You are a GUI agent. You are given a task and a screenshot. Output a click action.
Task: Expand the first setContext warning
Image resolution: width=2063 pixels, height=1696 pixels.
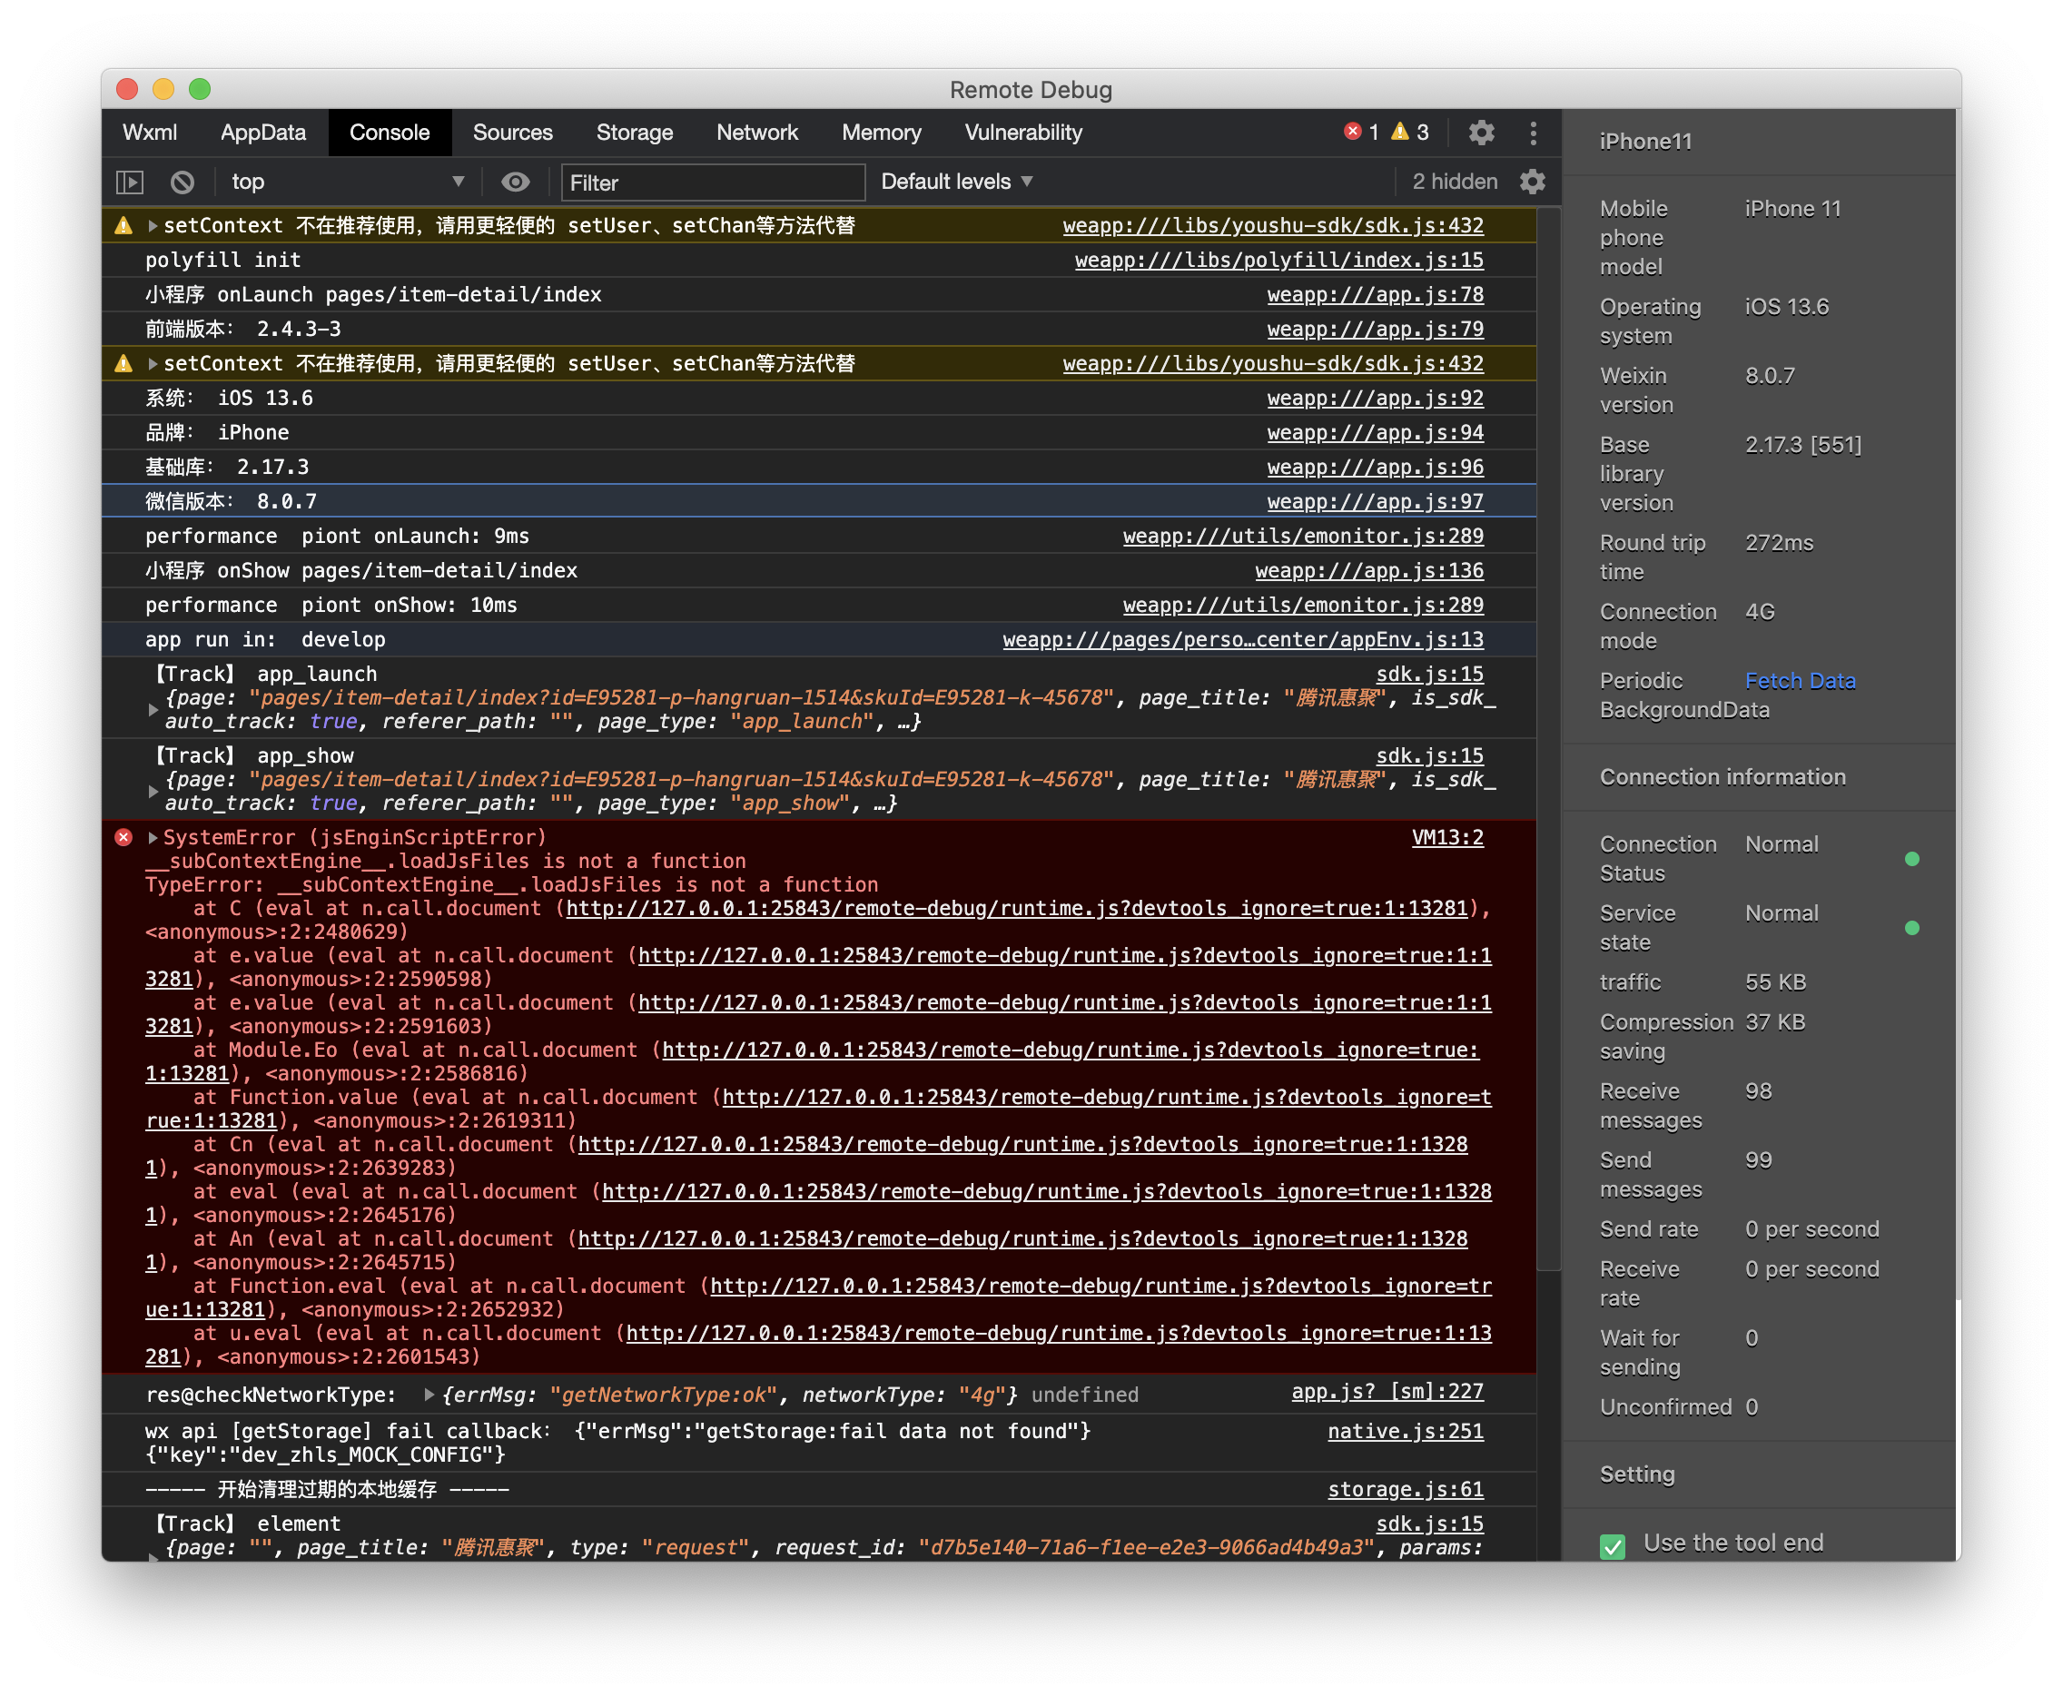(153, 226)
